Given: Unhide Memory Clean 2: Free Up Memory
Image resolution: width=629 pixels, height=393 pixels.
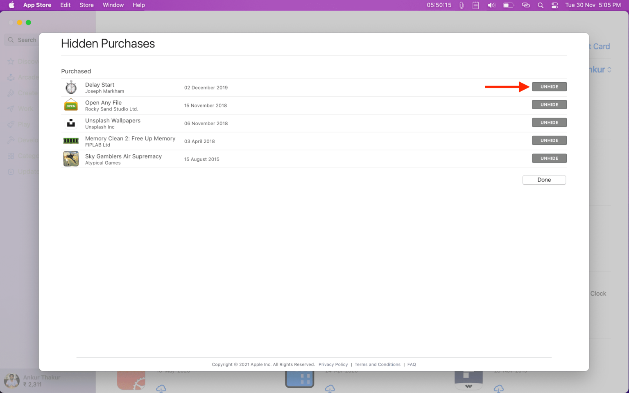Looking at the screenshot, I should pos(549,140).
